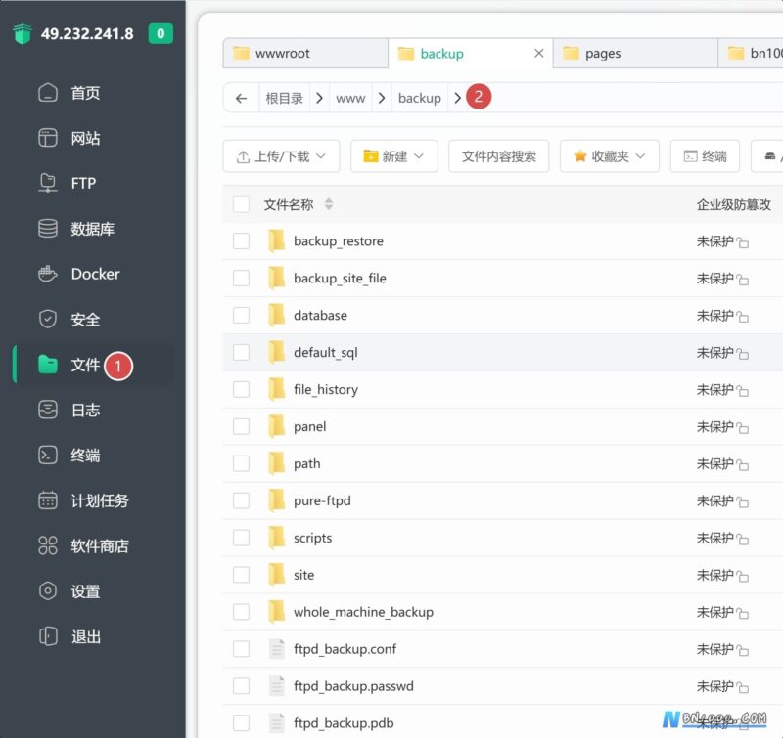Image resolution: width=783 pixels, height=738 pixels.
Task: Click the lock icon on panel row
Action: click(743, 427)
